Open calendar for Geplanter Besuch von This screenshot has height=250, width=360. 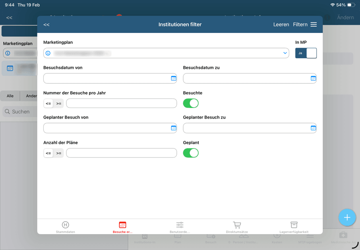coord(173,128)
